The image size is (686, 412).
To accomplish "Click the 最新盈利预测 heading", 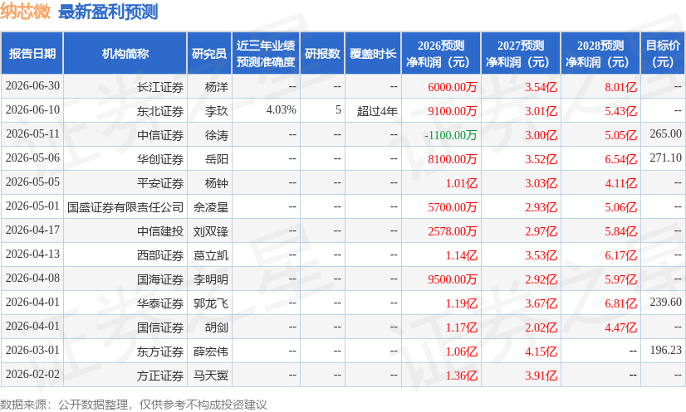I will (108, 12).
